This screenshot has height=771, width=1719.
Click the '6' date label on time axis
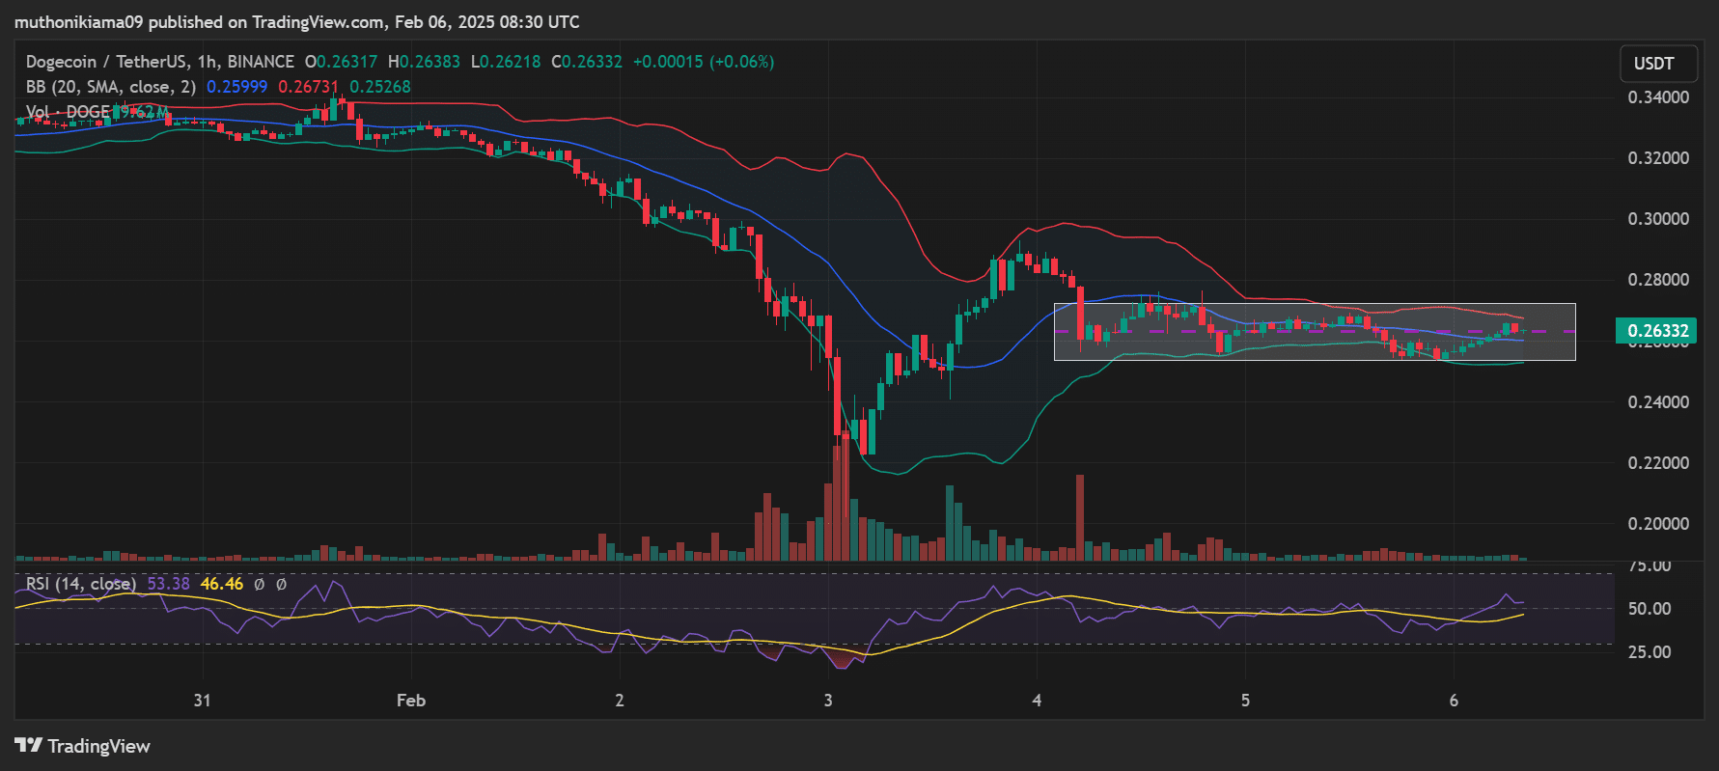pyautogui.click(x=1454, y=701)
